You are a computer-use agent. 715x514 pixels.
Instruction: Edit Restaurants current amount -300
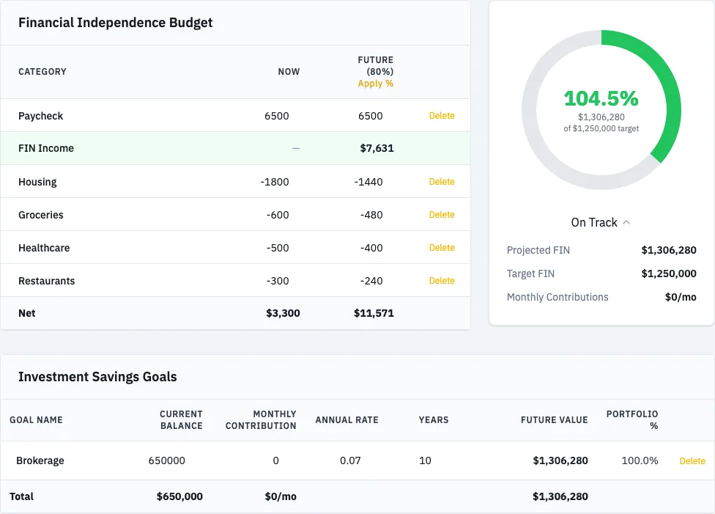click(278, 281)
